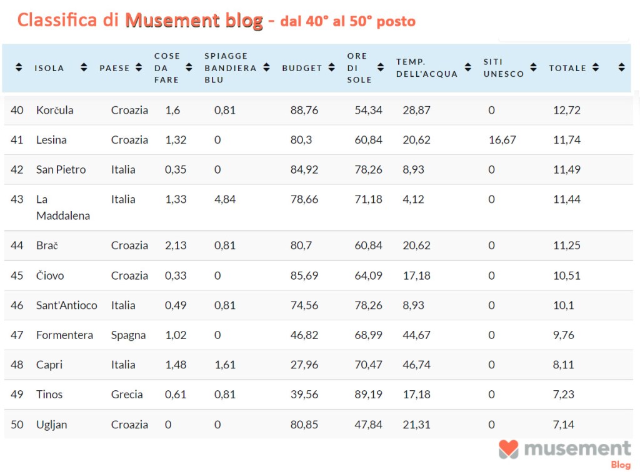Sort by SPIAGGE BANDIERA BLU arrow icon
This screenshot has height=472, width=640.
pos(266,67)
